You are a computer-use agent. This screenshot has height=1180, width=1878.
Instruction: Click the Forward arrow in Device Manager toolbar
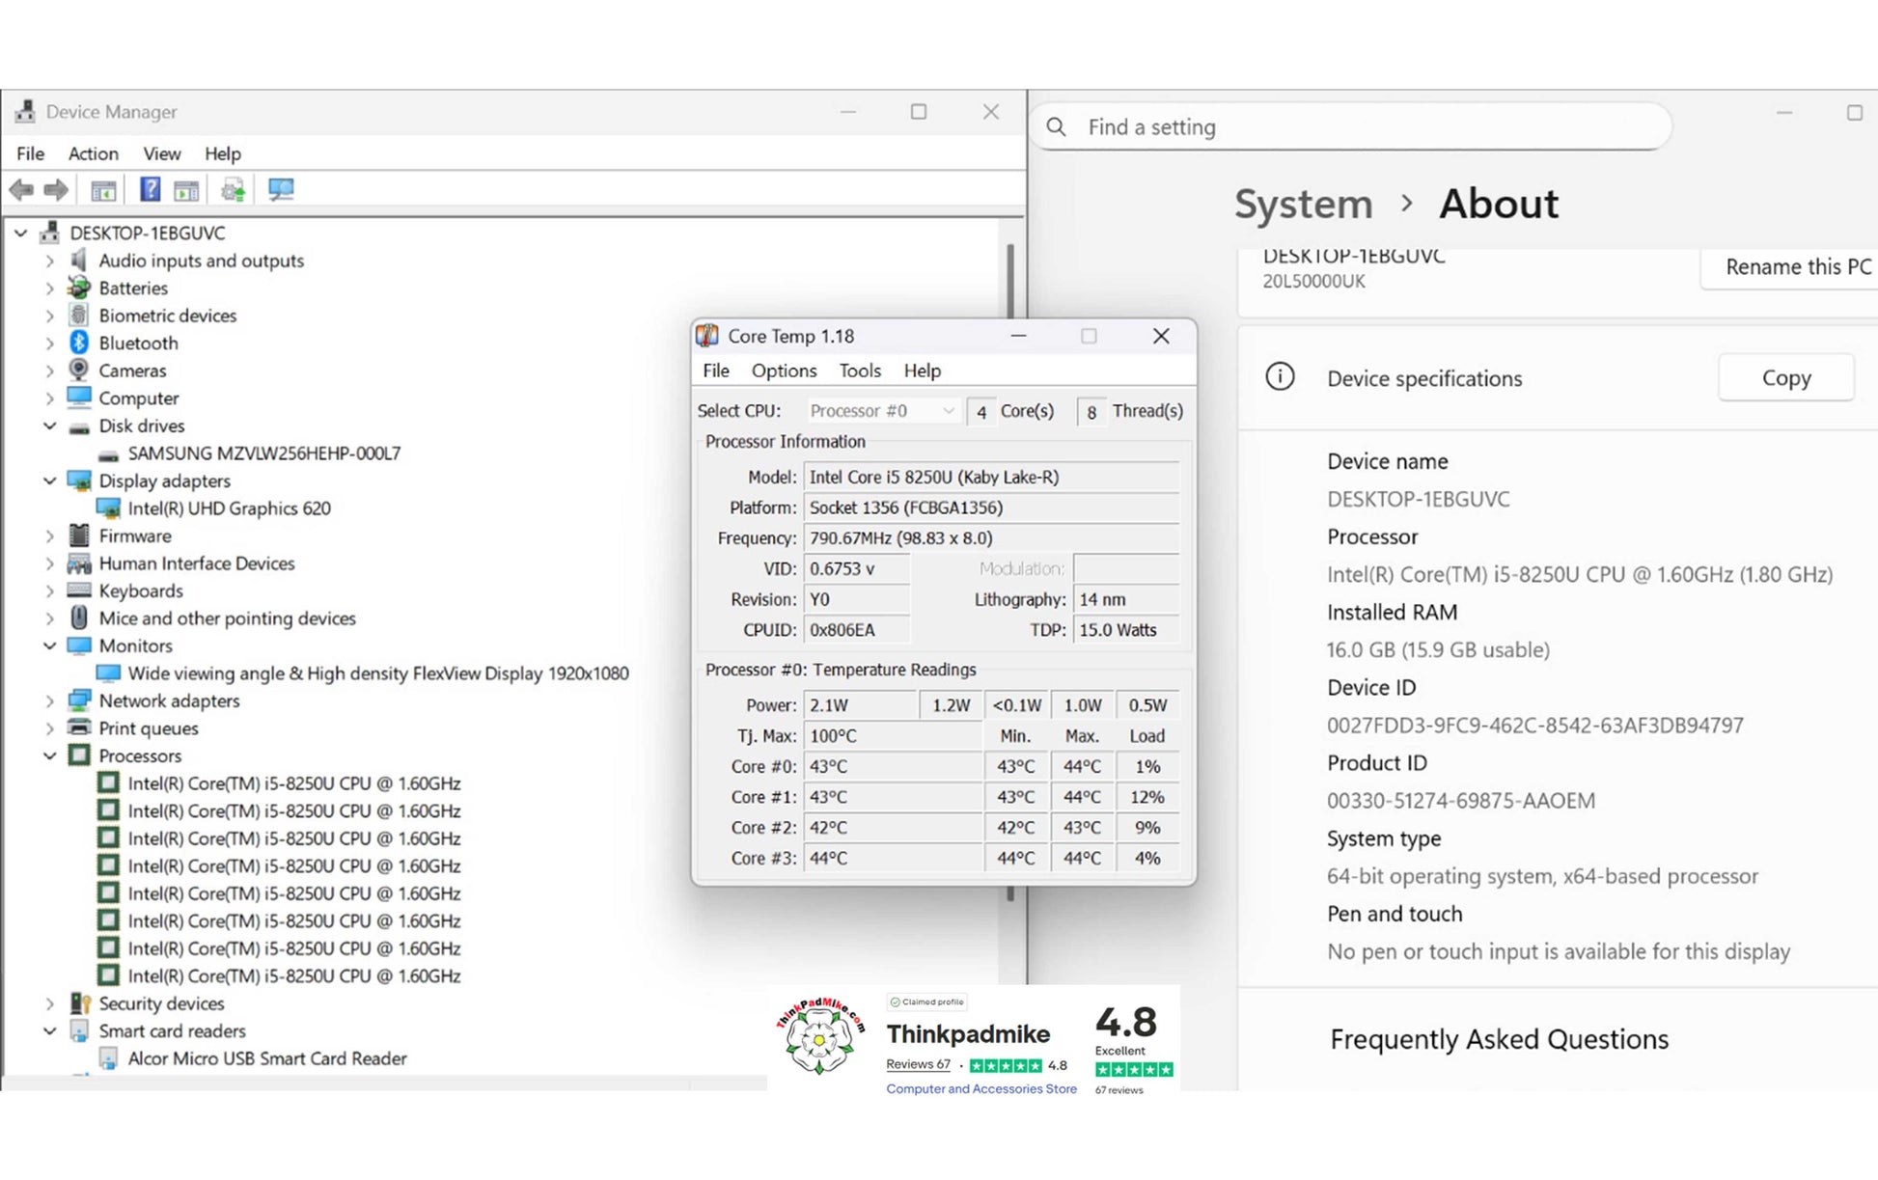point(56,190)
